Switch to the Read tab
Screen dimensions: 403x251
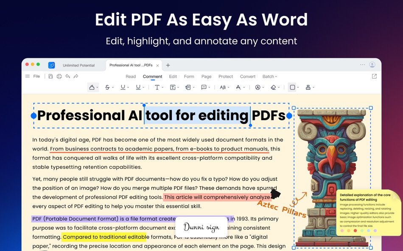pos(131,76)
